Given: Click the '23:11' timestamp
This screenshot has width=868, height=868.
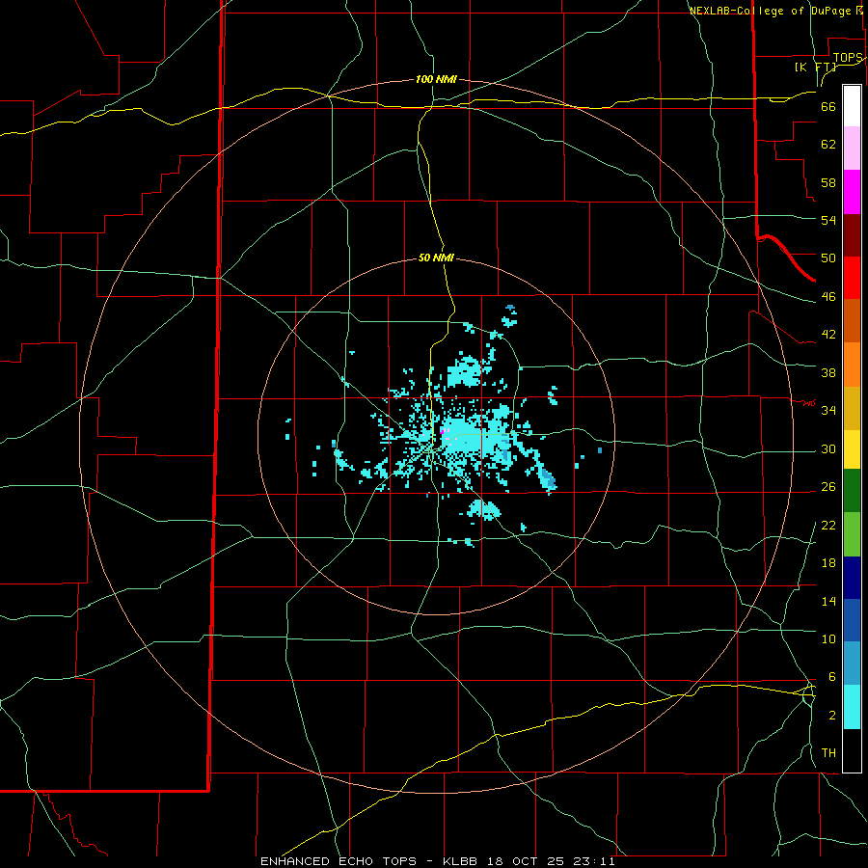Looking at the screenshot, I should coord(595,861).
